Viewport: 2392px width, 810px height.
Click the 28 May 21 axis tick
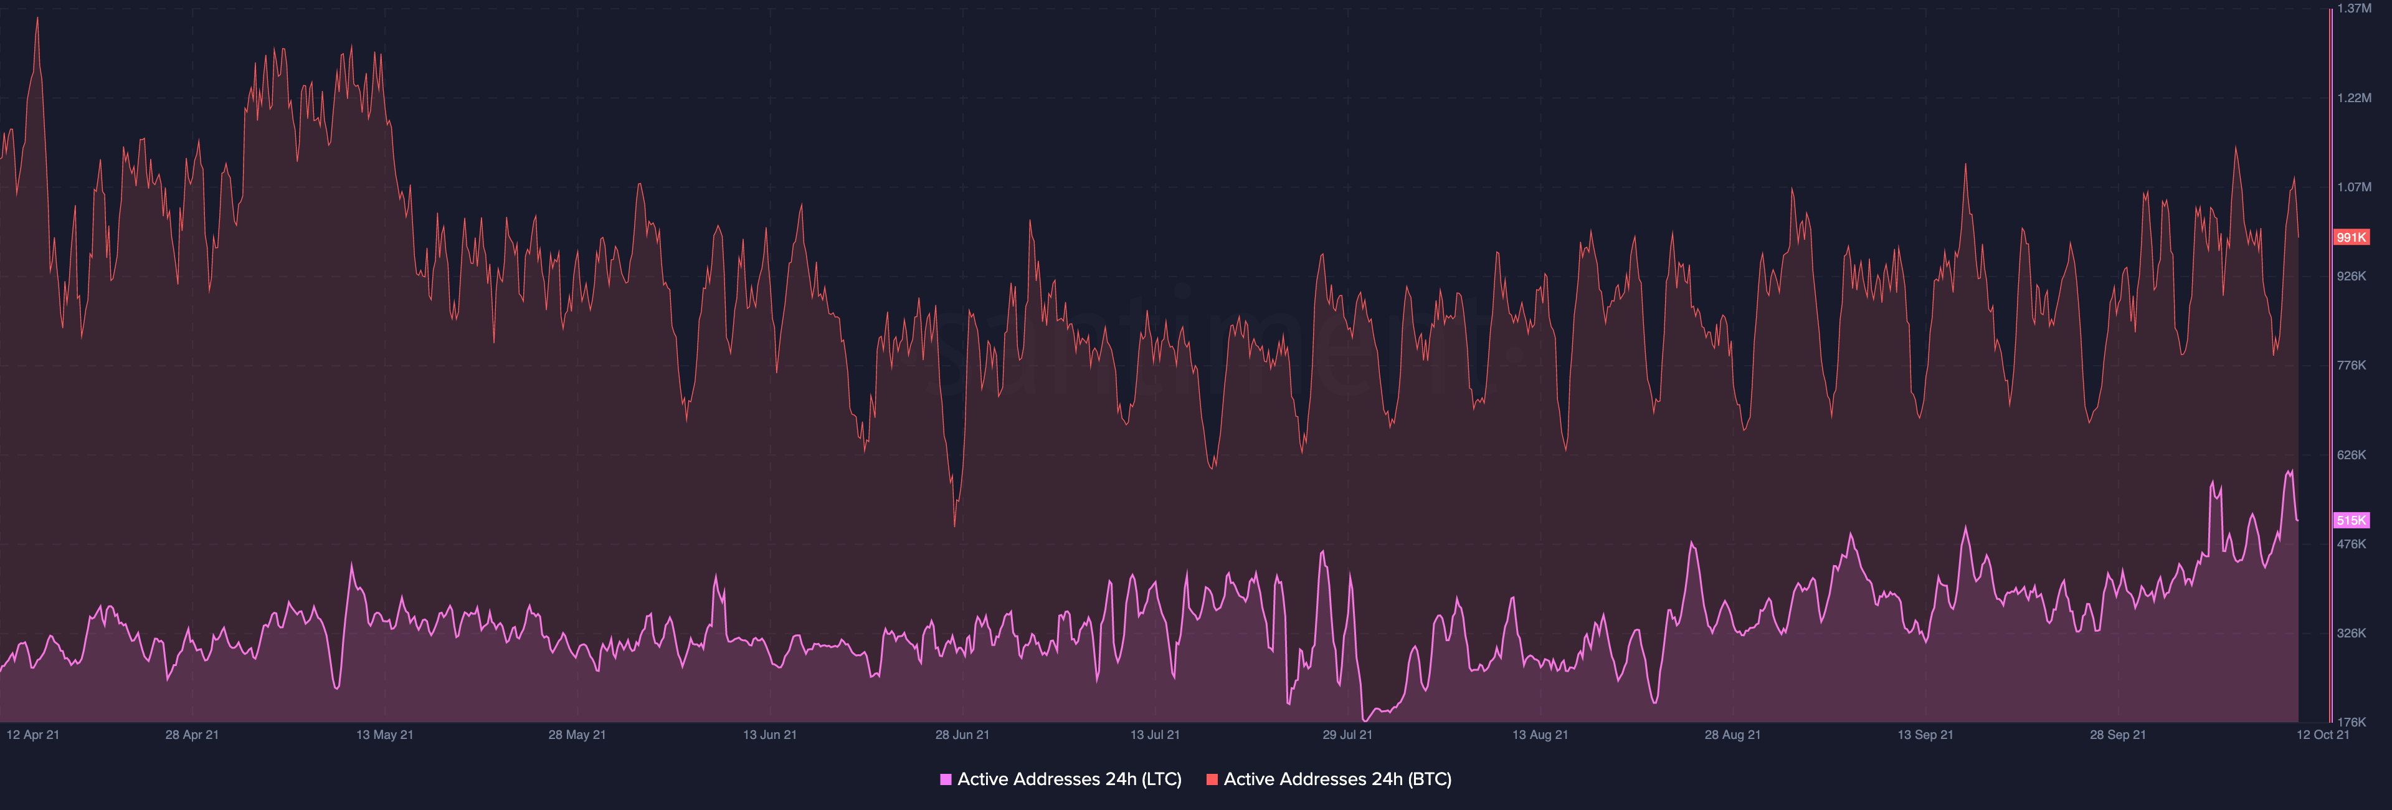(x=577, y=735)
